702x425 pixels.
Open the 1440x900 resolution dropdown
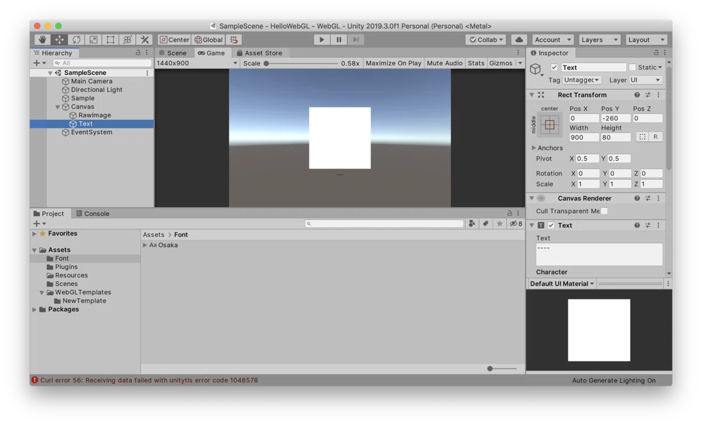coord(197,63)
